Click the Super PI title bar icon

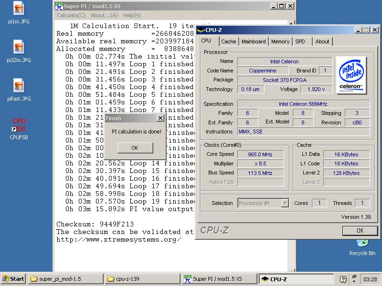[x=58, y=6]
